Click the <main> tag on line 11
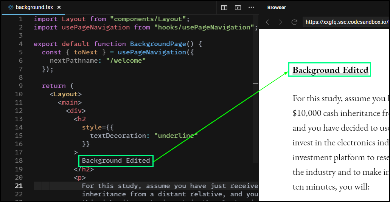 click(x=70, y=102)
